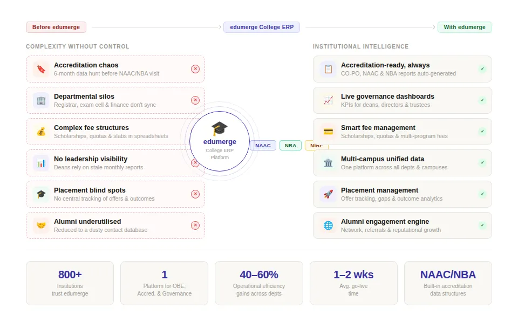Click the Placement management title
The width and height of the screenshot is (518, 329).
pos(379,190)
